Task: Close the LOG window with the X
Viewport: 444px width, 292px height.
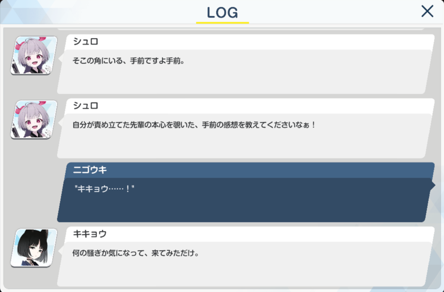Action: click(x=427, y=11)
